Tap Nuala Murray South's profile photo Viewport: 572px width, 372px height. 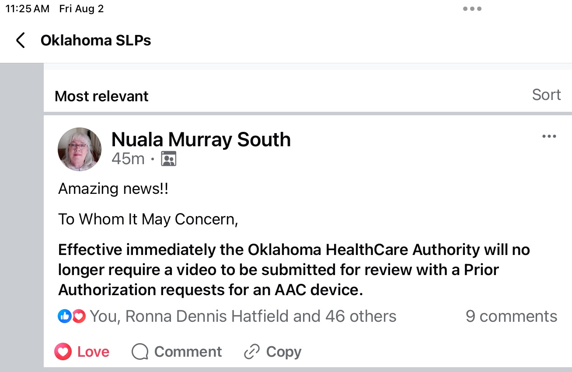80,149
